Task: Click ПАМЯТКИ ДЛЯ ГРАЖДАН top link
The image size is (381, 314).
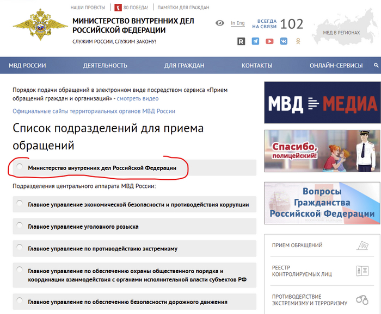Action: (183, 8)
